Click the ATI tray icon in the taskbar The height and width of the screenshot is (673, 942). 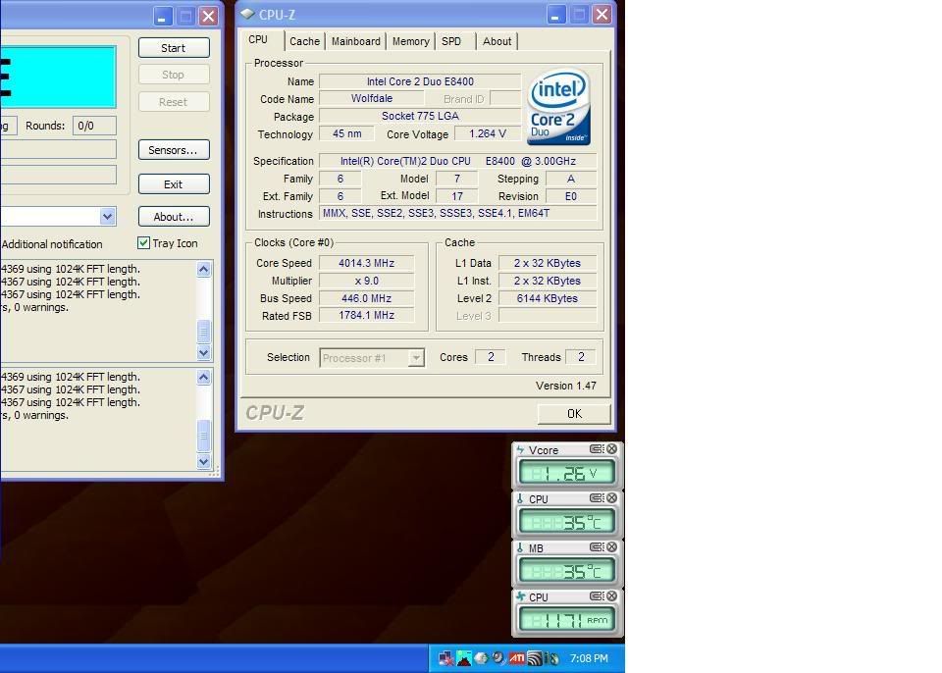click(517, 658)
